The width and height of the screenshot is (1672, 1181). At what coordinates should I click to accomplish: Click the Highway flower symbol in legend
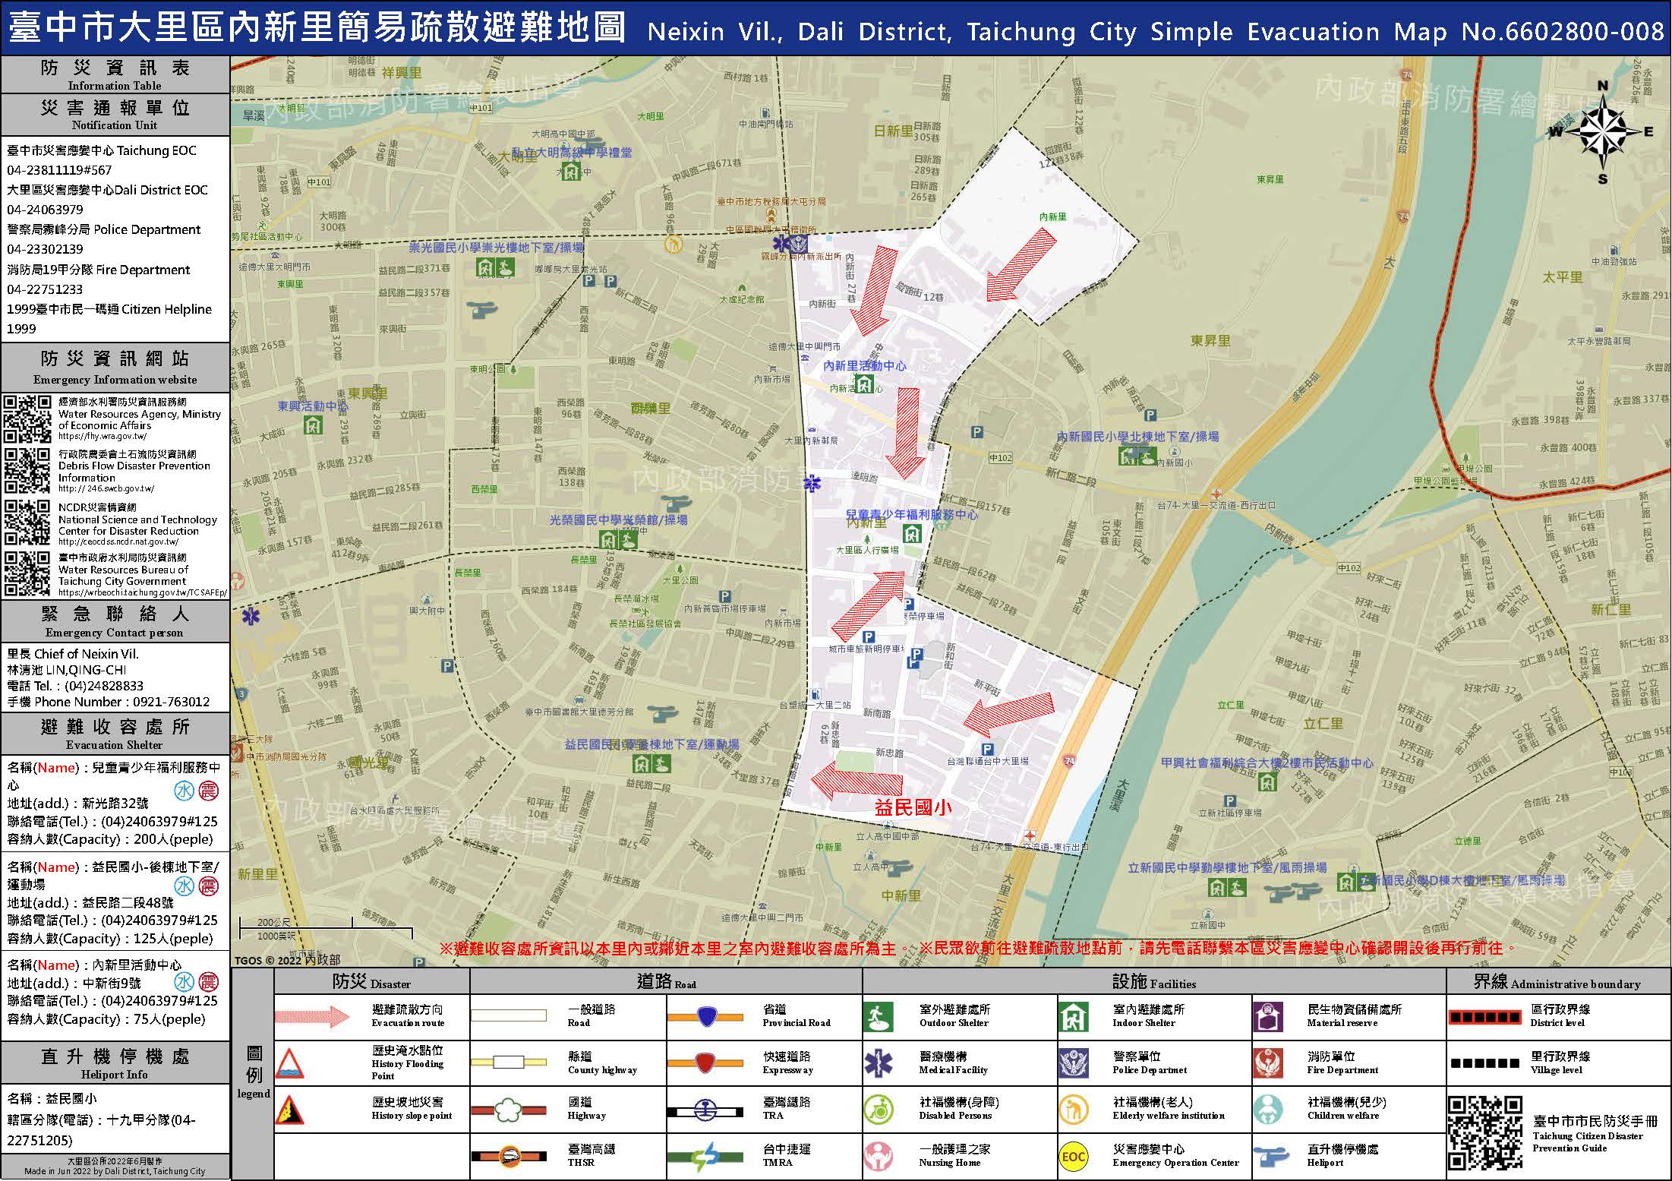pos(509,1110)
